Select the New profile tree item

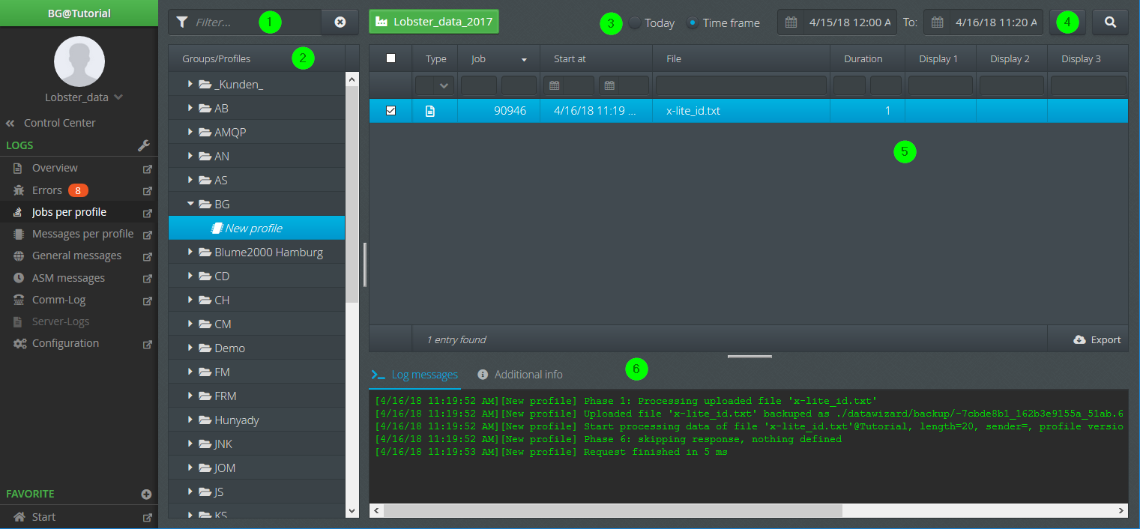tap(256, 229)
